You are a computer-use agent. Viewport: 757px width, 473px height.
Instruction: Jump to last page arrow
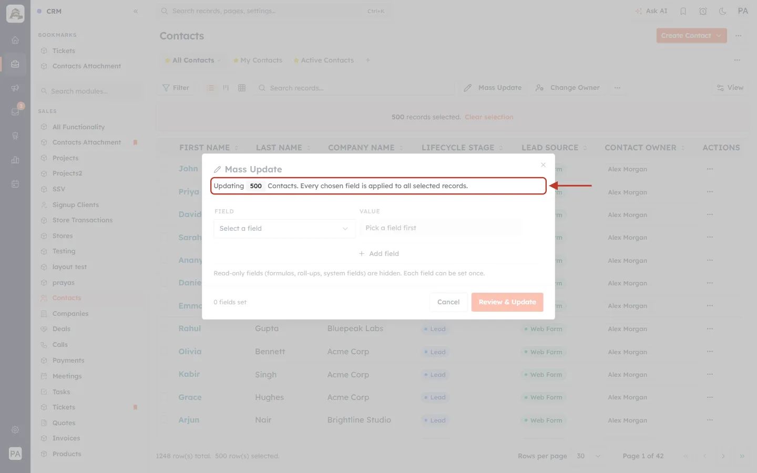tap(742, 456)
